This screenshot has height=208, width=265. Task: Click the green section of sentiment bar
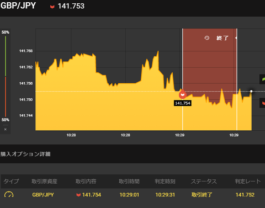[6, 56]
